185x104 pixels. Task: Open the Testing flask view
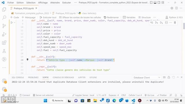[4, 51]
